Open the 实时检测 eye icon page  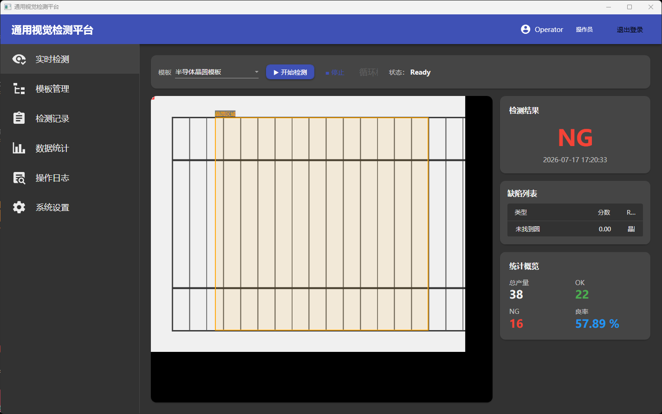coord(19,59)
